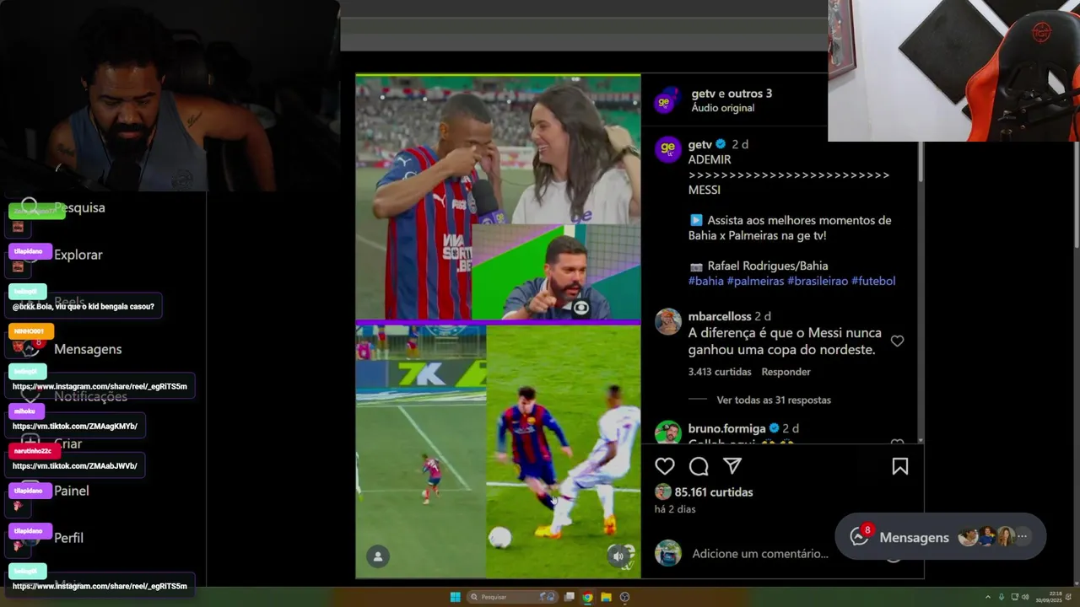Viewport: 1080px width, 607px height.
Task: Open the microphone indicator in the tray
Action: tap(1002, 597)
